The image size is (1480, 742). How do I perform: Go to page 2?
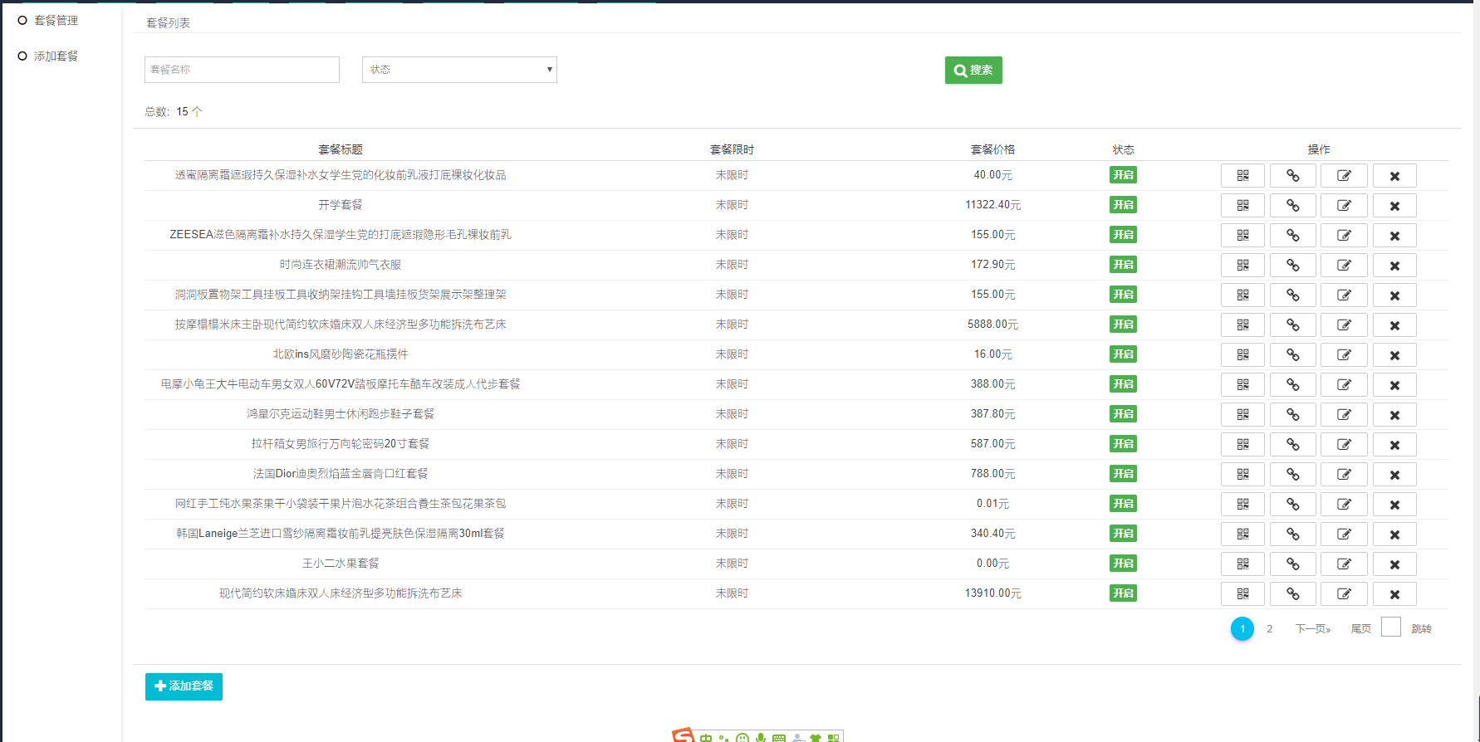tap(1269, 629)
